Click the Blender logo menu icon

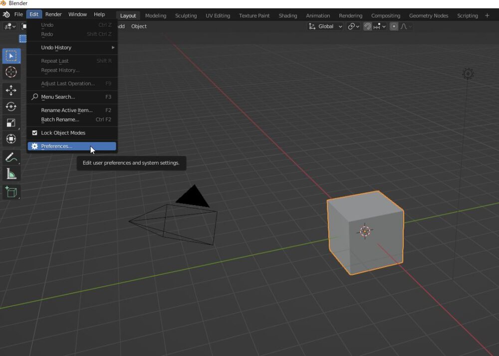pos(6,14)
